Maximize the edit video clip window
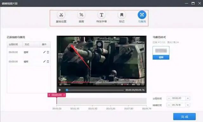 coord(193,3)
